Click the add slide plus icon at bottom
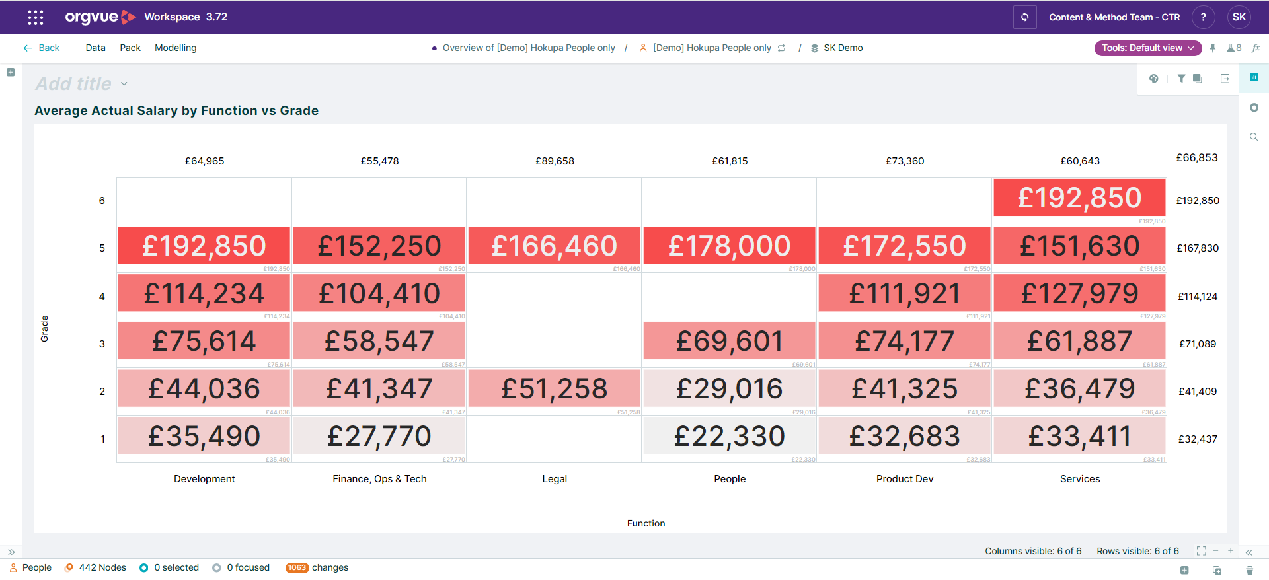 point(1184,570)
